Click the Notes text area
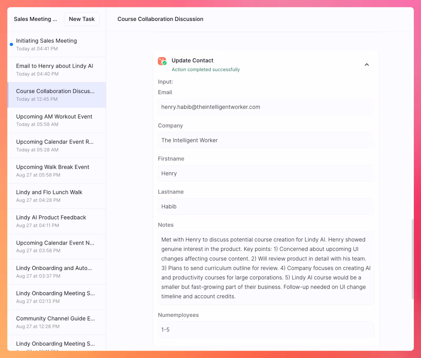Viewport: 421px width, 358px height. (266, 268)
